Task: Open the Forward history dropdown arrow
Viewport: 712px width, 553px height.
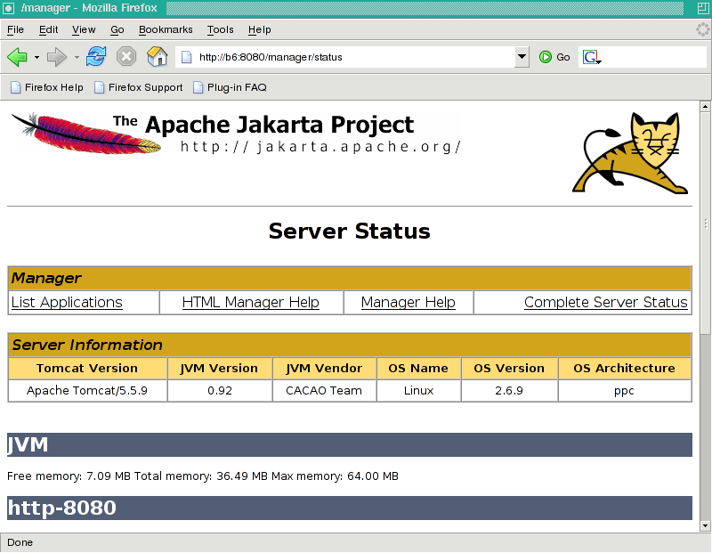Action: click(77, 57)
